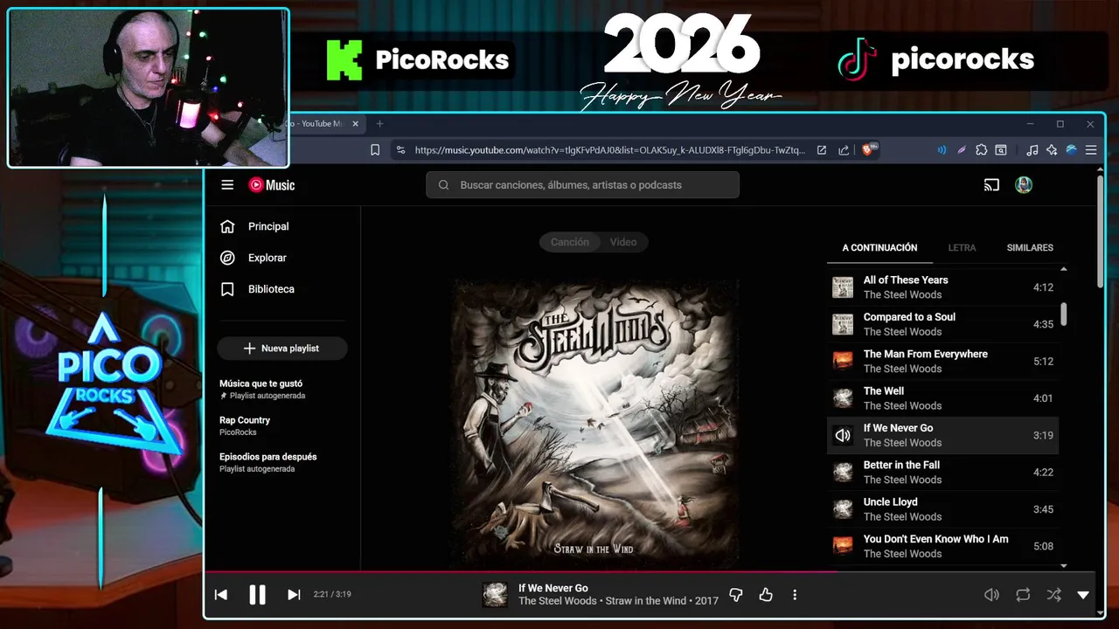The width and height of the screenshot is (1119, 629).
Task: Open the three-dot song options menu
Action: point(795,595)
